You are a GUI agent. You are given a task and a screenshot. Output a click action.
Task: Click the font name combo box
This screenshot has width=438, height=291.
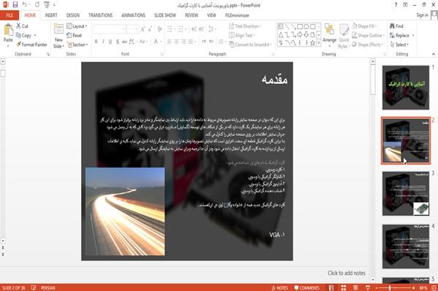pyautogui.click(x=109, y=29)
